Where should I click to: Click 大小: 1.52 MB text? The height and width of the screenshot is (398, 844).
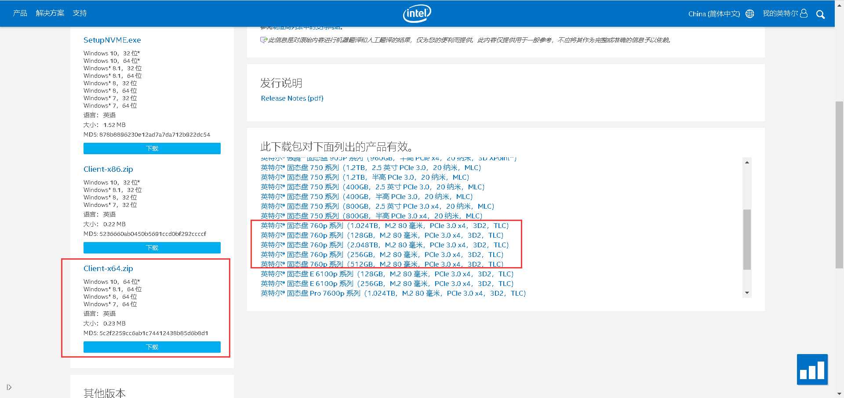pyautogui.click(x=105, y=125)
